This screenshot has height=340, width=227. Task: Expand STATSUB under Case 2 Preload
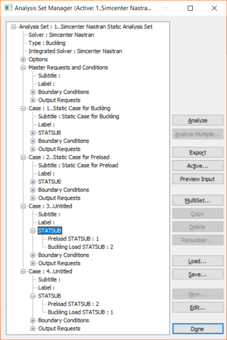33,182
